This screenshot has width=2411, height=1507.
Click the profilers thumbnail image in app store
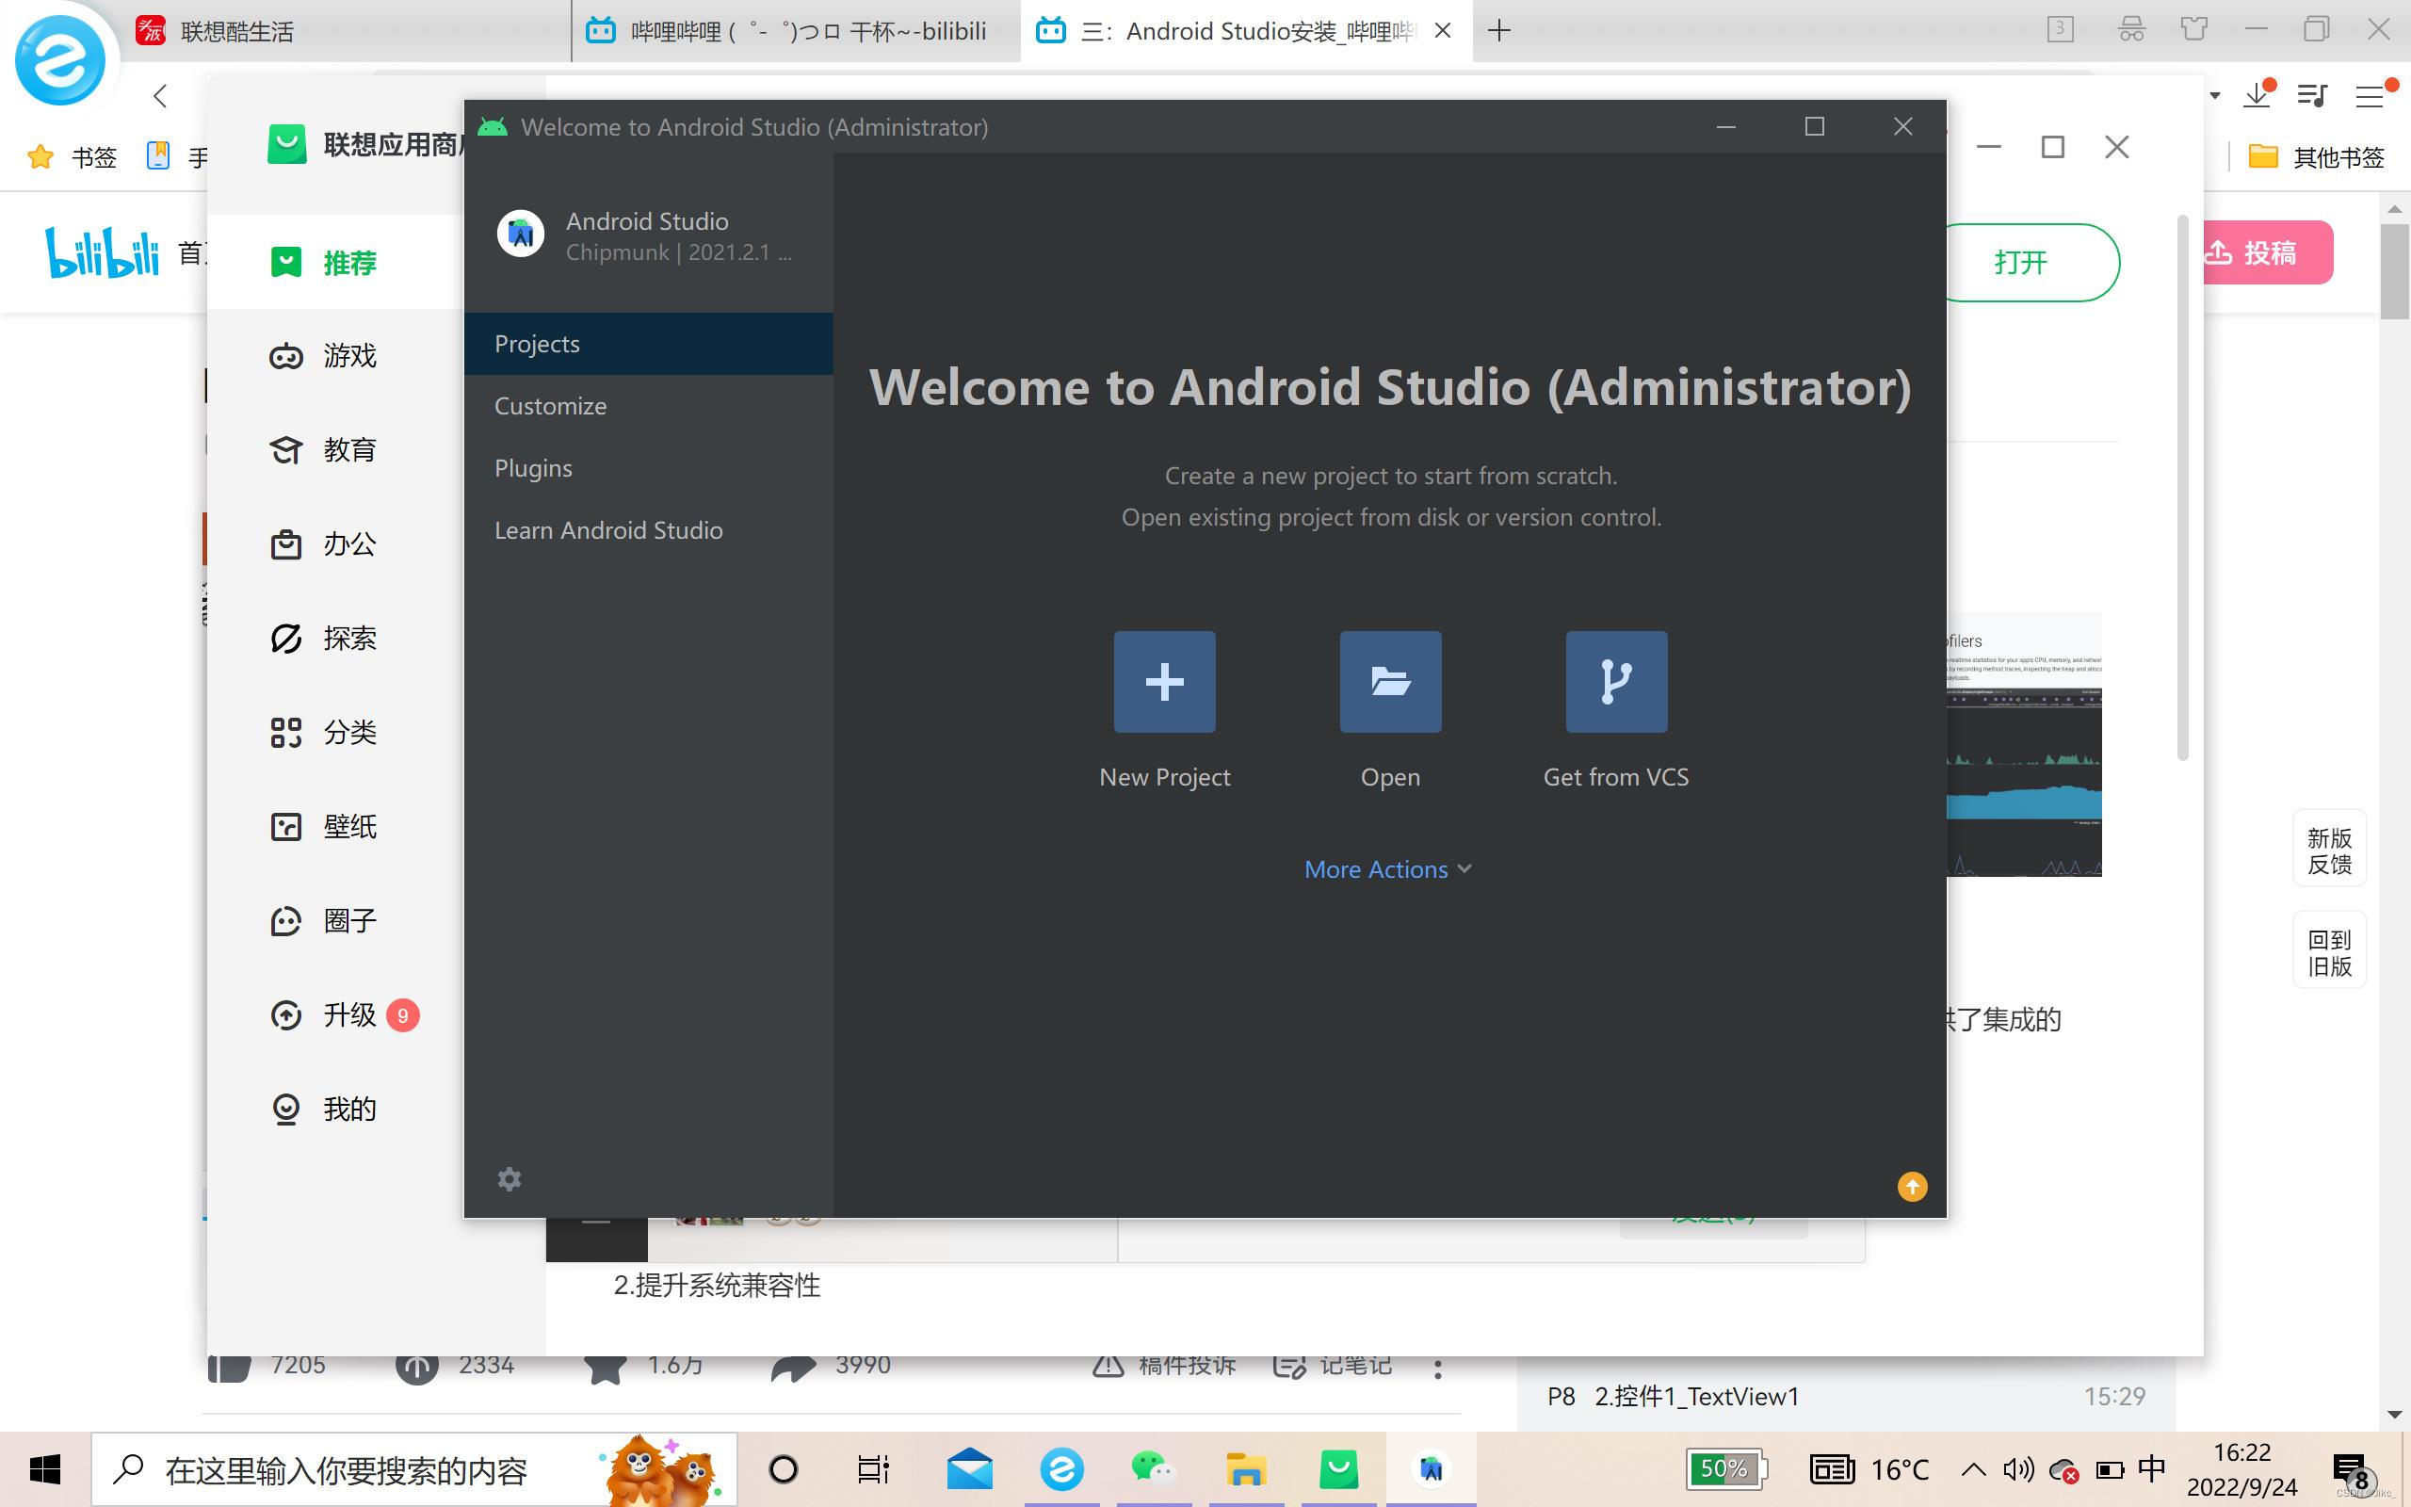(x=2023, y=743)
